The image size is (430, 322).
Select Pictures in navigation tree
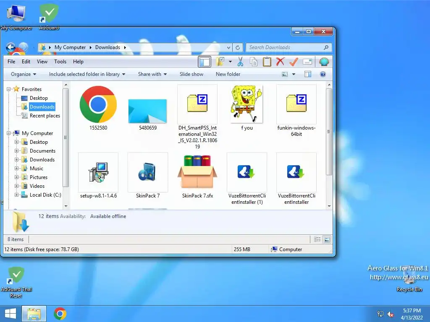[38, 177]
